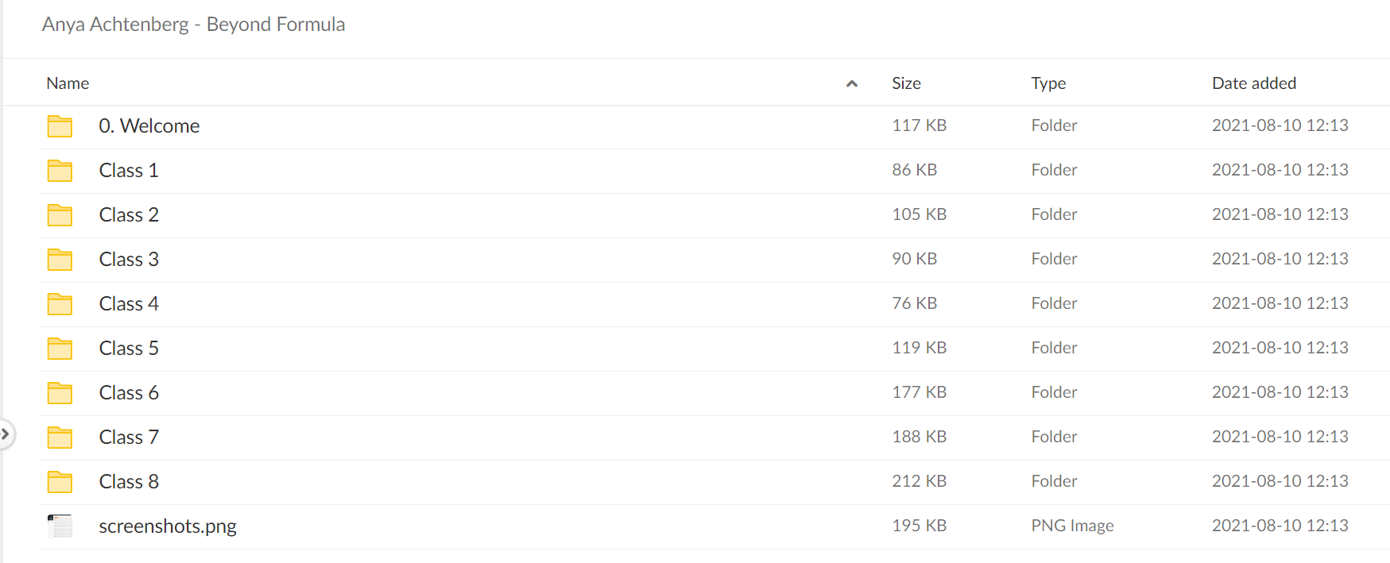Sort files by Type column header
This screenshot has width=1390, height=563.
(x=1048, y=83)
